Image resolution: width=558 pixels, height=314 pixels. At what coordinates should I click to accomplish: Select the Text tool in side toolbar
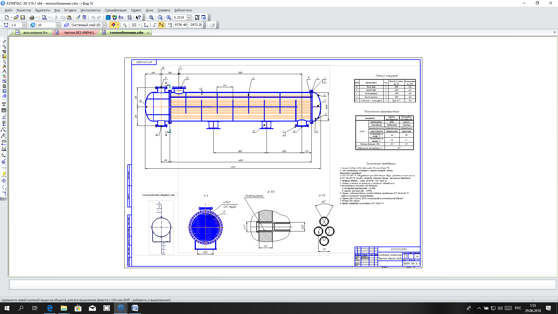click(x=4, y=104)
